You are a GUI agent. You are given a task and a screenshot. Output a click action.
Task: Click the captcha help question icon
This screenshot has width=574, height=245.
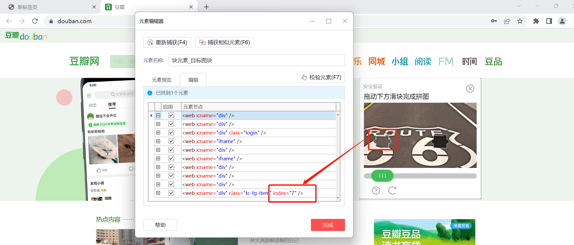[376, 191]
